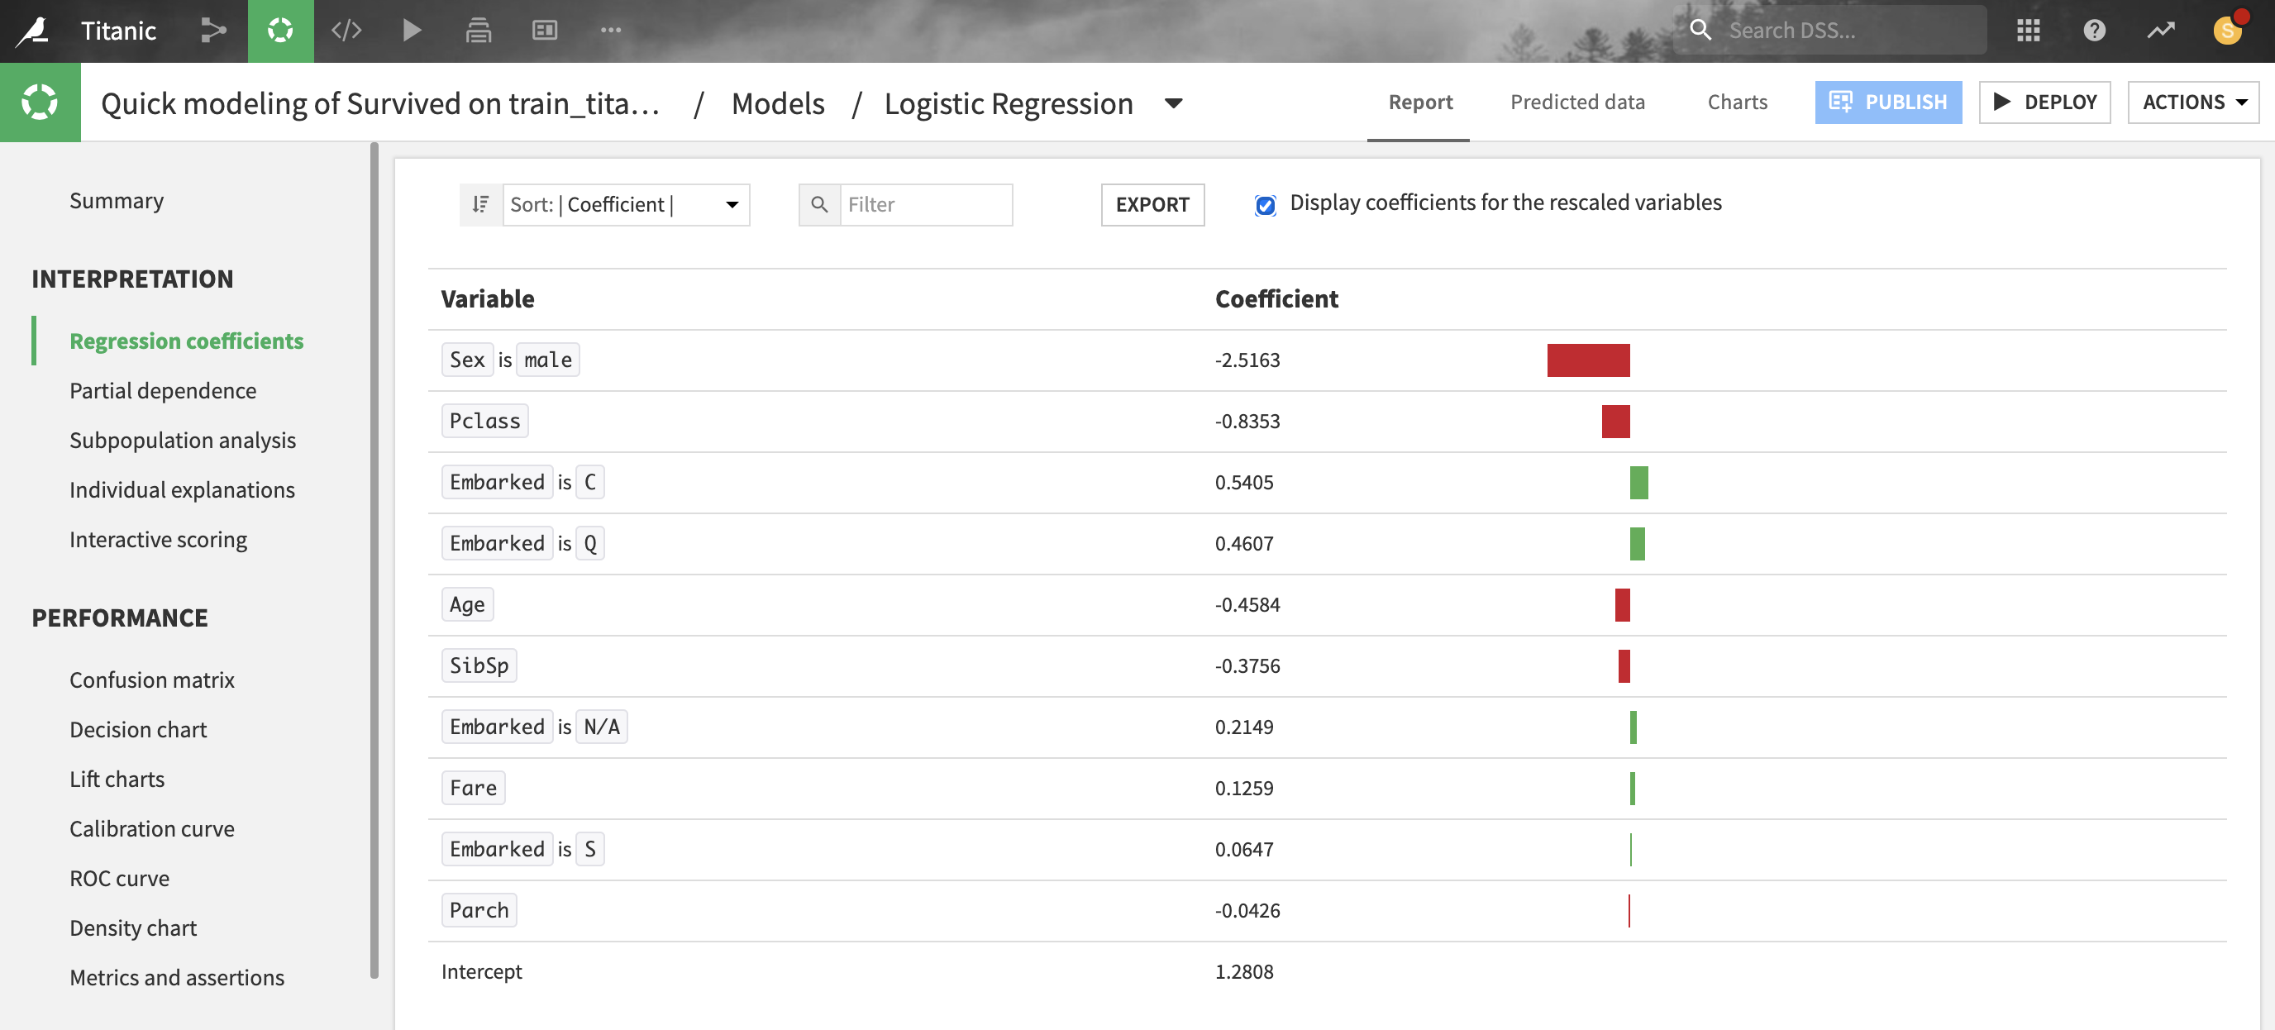Click the grid/apps menu icon top right

2029,29
